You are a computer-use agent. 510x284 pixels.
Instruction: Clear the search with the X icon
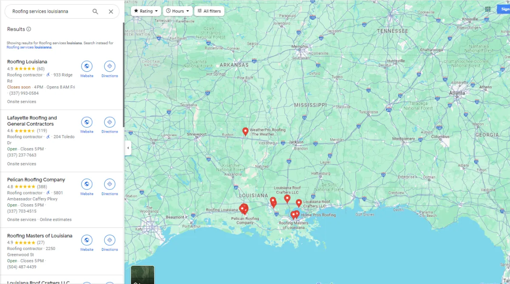[x=111, y=11]
